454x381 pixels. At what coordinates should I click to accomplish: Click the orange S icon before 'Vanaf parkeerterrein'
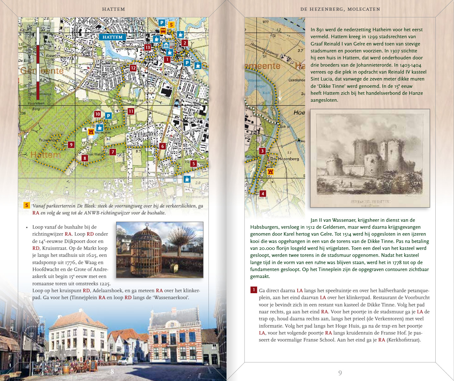coord(27,205)
